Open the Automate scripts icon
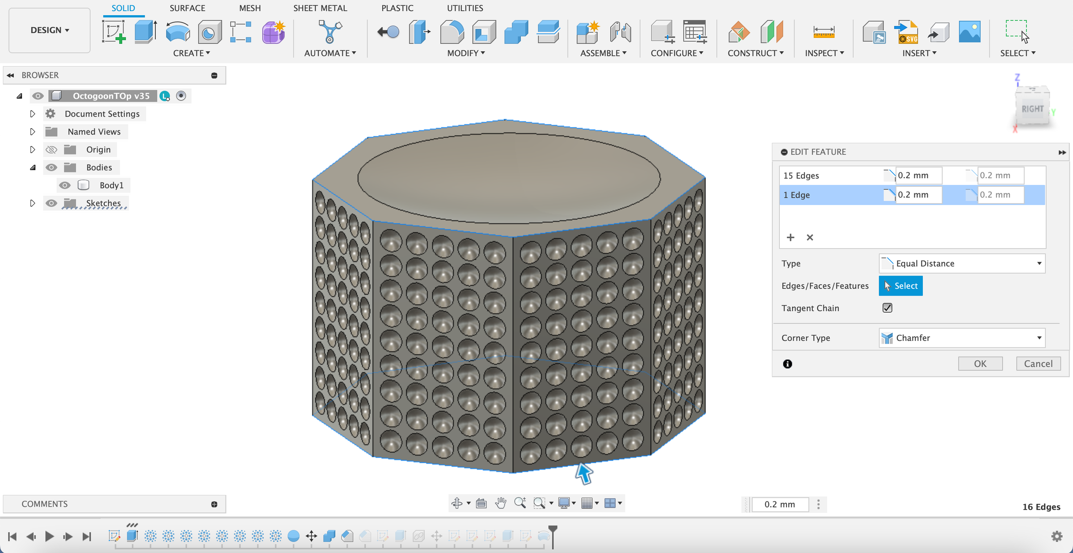The image size is (1073, 553). (x=329, y=31)
